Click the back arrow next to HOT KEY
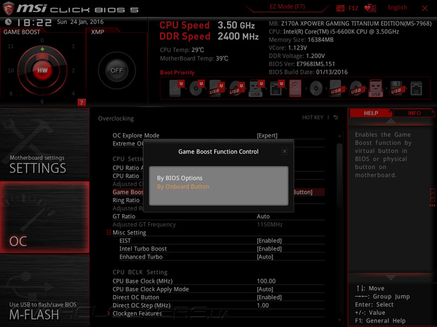This screenshot has width=437, height=327. click(x=336, y=117)
